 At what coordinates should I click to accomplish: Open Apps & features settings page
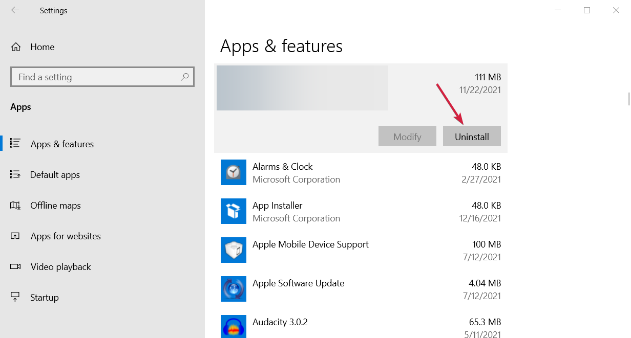[x=62, y=144]
